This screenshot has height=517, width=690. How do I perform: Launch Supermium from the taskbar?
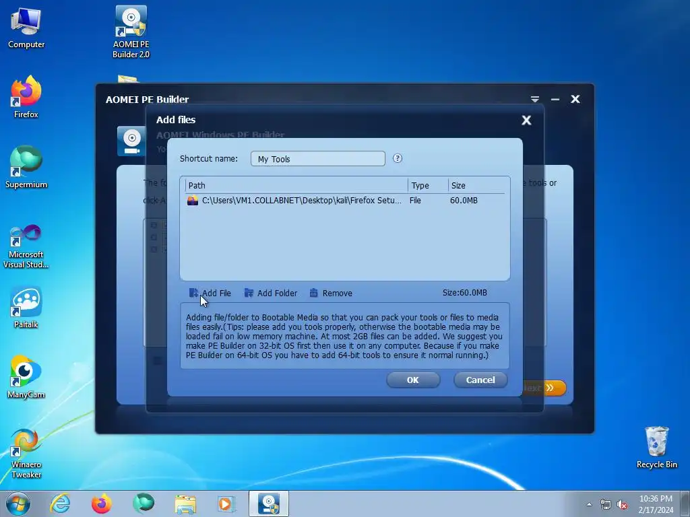(144, 504)
